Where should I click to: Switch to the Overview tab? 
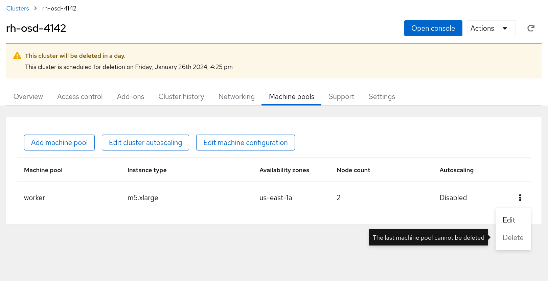click(x=28, y=97)
